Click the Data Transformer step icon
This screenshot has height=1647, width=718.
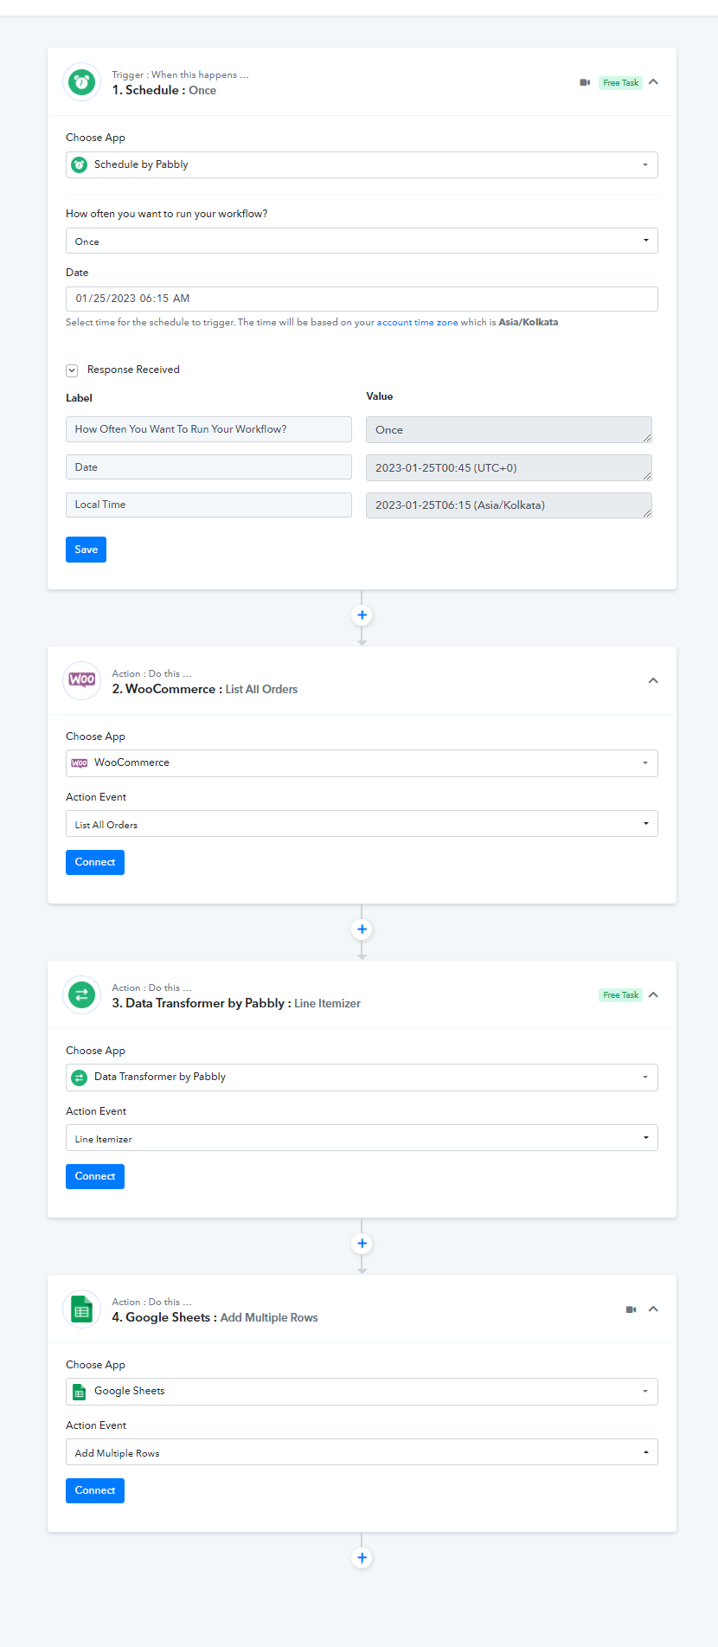pyautogui.click(x=82, y=994)
